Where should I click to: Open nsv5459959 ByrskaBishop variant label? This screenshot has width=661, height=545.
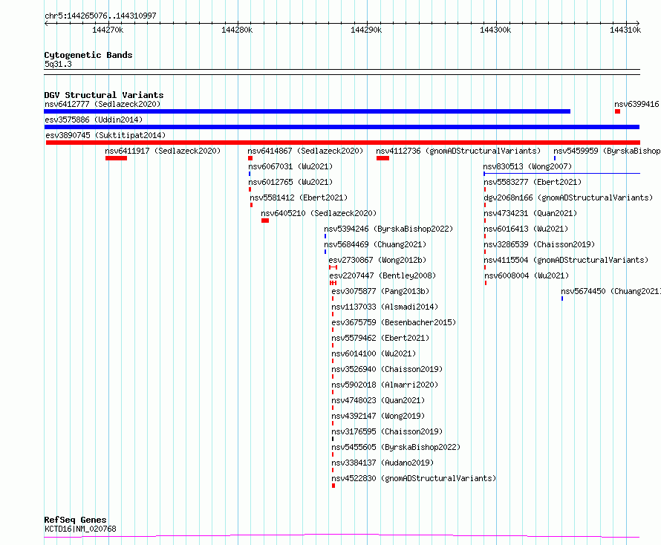[x=607, y=151]
